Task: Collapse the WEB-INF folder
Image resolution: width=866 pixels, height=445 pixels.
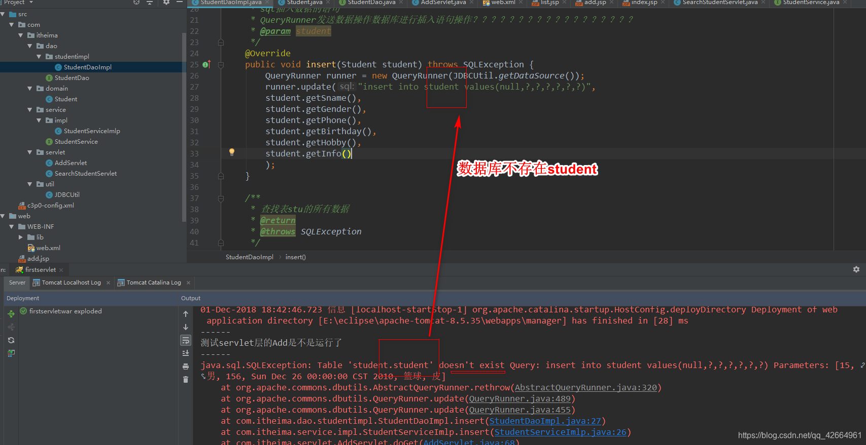Action: (x=12, y=227)
